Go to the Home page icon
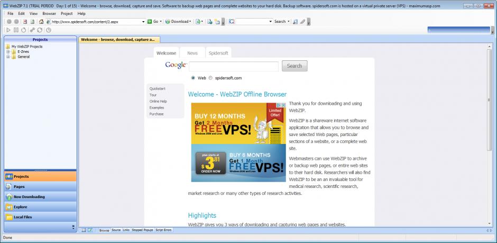The width and height of the screenshot is (497, 243). (41, 22)
